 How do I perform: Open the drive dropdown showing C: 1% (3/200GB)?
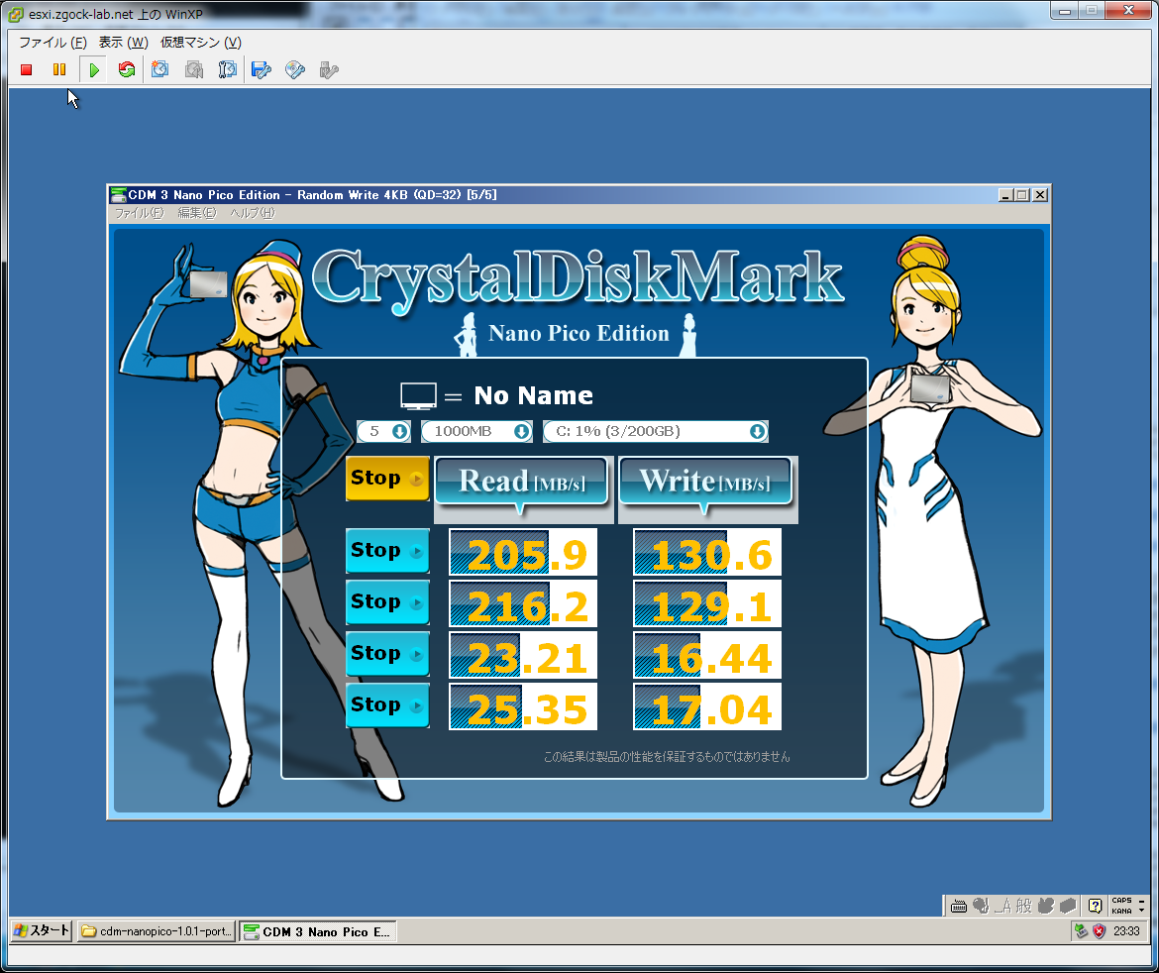coord(656,431)
